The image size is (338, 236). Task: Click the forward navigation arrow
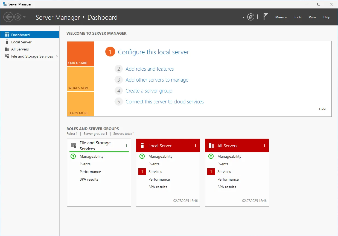[x=18, y=17]
